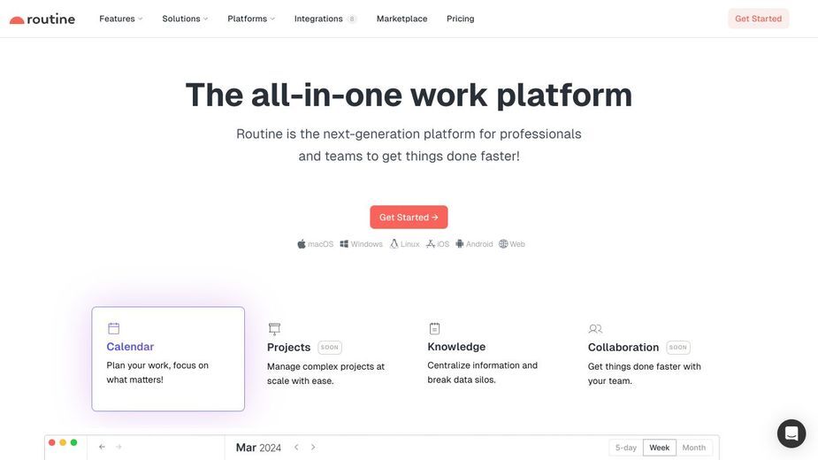The image size is (818, 460).
Task: Click the Routine logo in the header
Action: (x=42, y=19)
